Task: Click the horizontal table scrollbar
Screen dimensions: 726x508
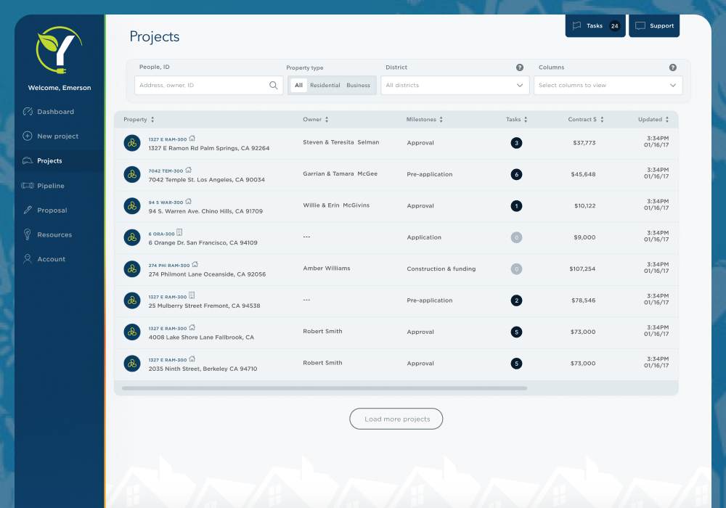Action: (325, 389)
